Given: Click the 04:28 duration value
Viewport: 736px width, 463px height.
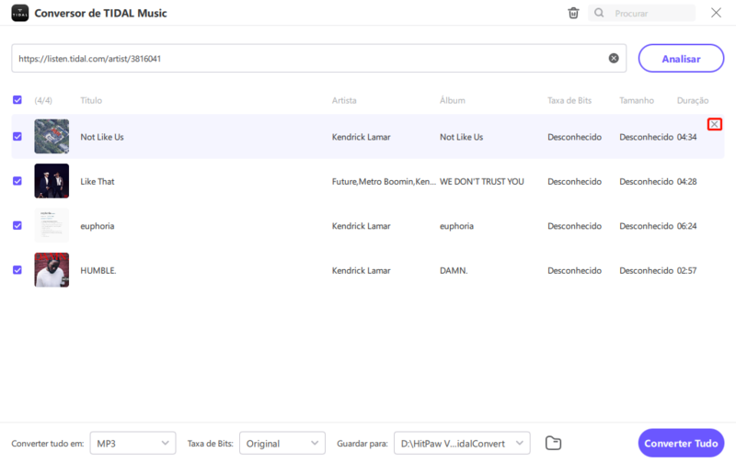Looking at the screenshot, I should pos(686,181).
